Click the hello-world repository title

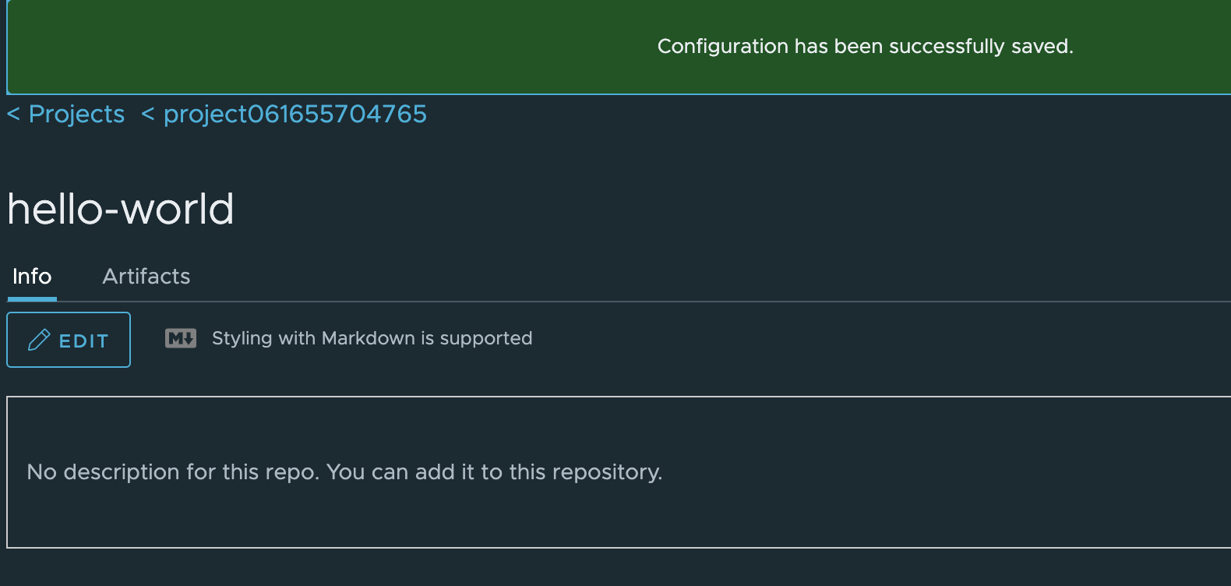[x=120, y=208]
